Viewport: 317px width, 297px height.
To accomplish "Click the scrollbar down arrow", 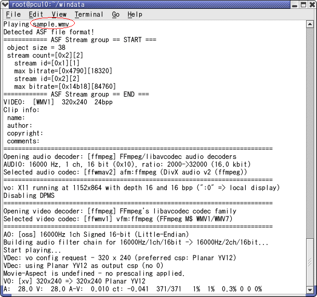I will [x=310, y=290].
